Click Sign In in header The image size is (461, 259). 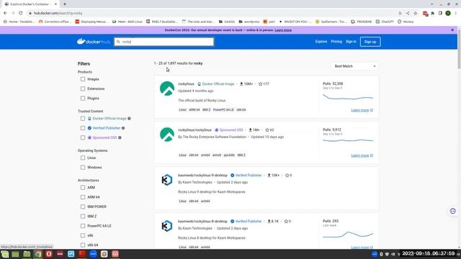351,42
